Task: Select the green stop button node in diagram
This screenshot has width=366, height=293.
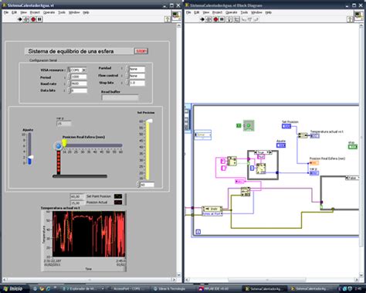Action: [249, 125]
